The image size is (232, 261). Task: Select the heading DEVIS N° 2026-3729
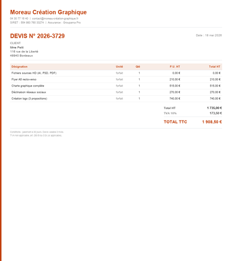tap(37, 36)
